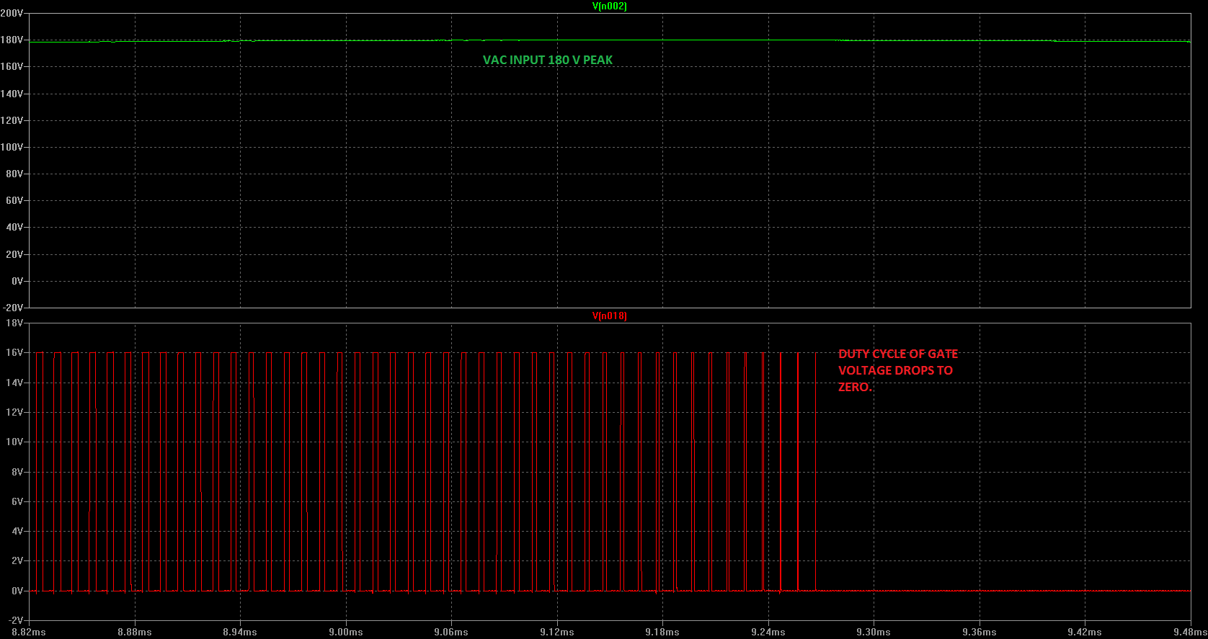Image resolution: width=1208 pixels, height=639 pixels.
Task: Click the 140V vertical axis label
Action: coord(12,94)
